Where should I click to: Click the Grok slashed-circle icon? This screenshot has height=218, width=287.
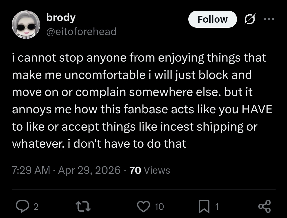tap(249, 19)
